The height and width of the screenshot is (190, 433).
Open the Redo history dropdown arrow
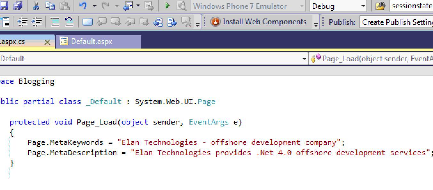tap(117, 6)
